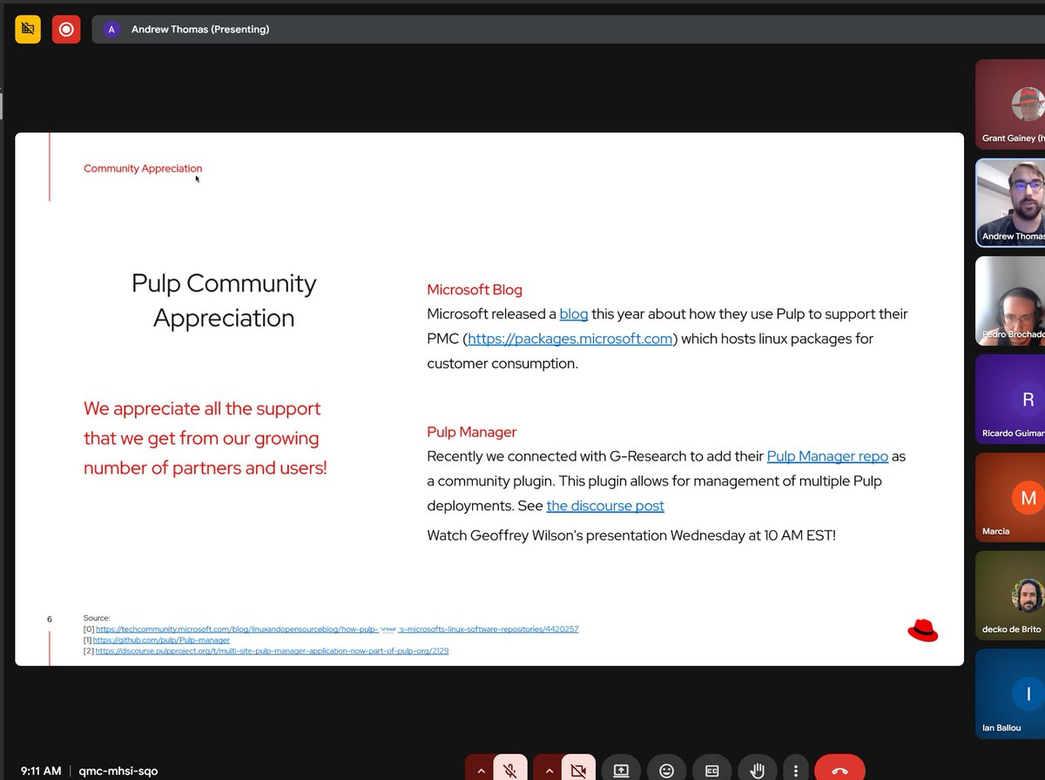Click Ricardo Guimar participant tile

1010,400
